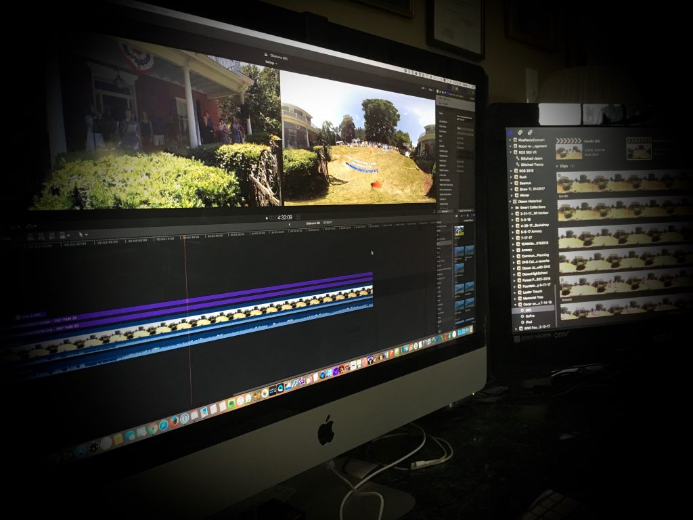Click the playhead marker on the timeline ruler
The width and height of the screenshot is (693, 520).
tap(184, 238)
